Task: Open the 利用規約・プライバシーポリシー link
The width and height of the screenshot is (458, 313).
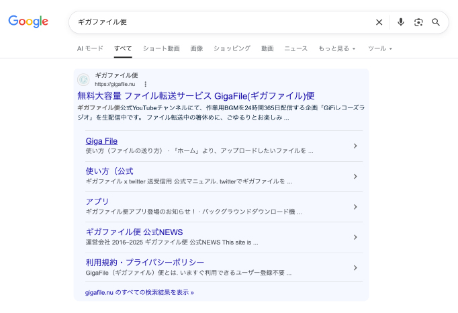Action: 145,262
